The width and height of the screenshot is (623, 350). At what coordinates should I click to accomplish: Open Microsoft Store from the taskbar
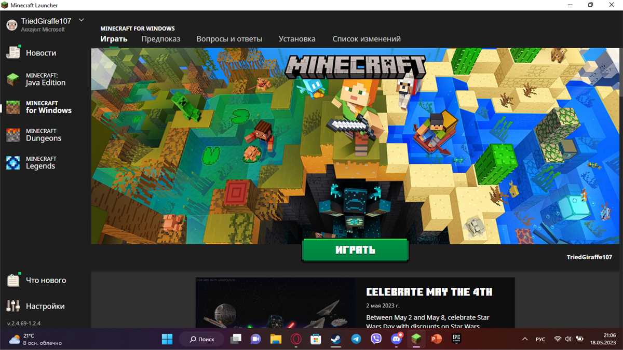click(x=316, y=339)
